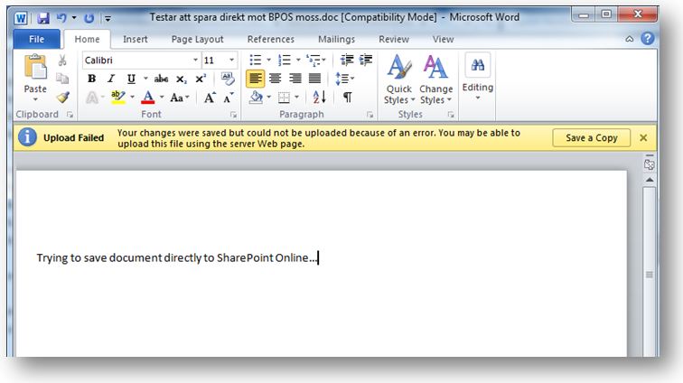Toggle Italic formatting
This screenshot has width=683, height=383.
coord(111,79)
